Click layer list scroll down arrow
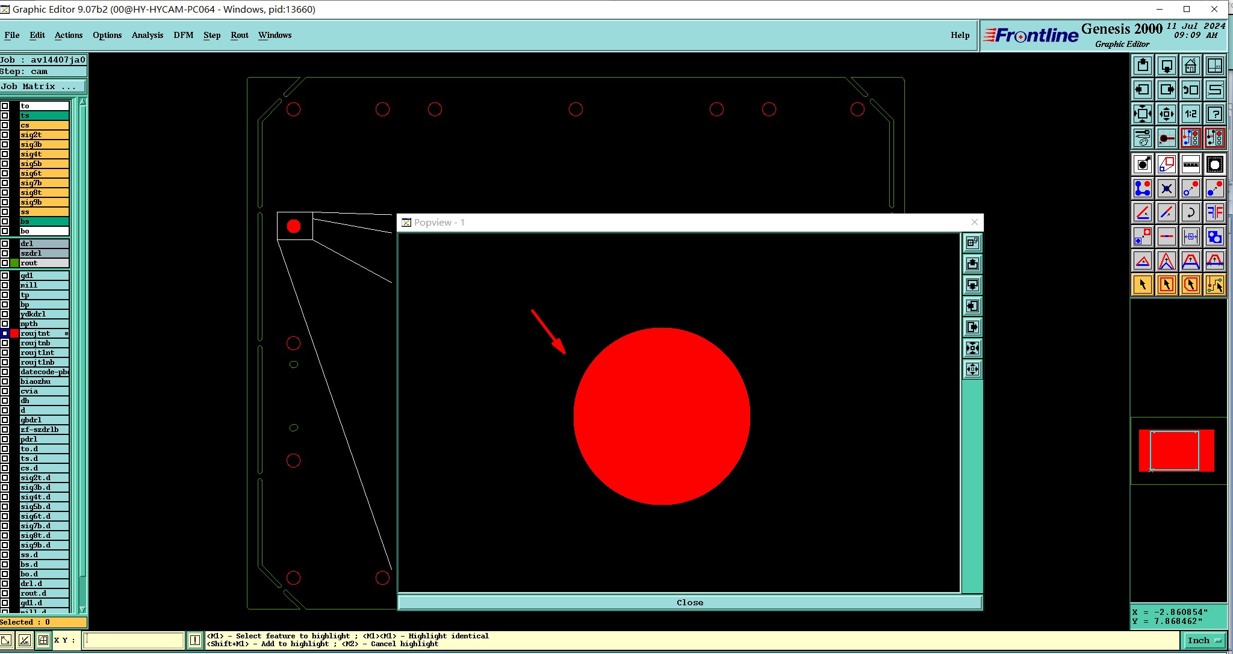 point(82,609)
